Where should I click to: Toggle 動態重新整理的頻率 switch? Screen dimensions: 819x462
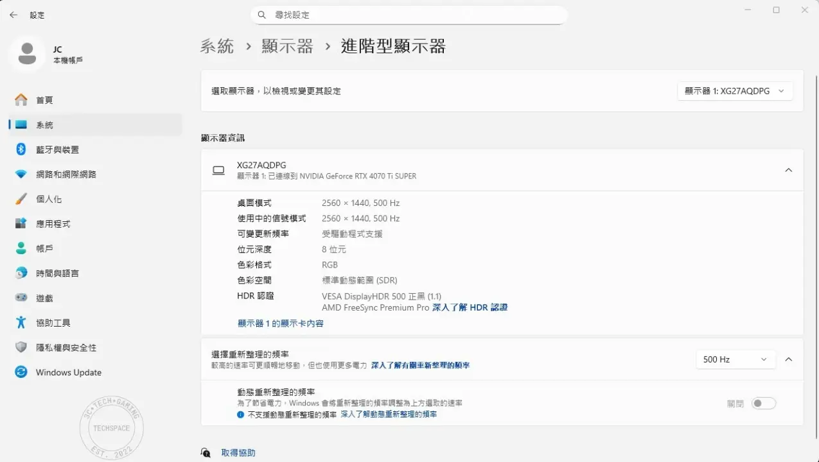pos(764,404)
